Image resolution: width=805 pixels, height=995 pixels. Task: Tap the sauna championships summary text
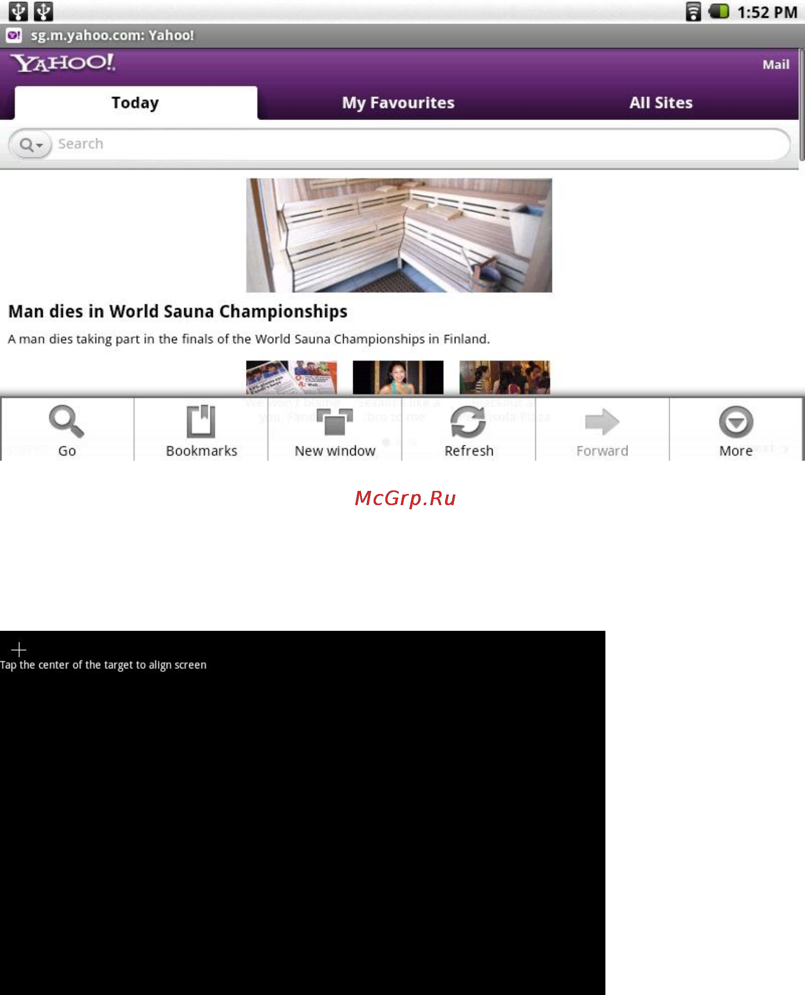pos(249,340)
